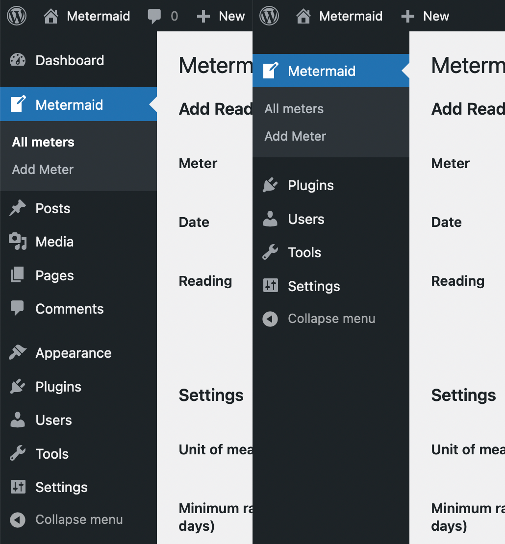Visit site name Metermaid in right admin bar
505x544 pixels.
click(x=351, y=16)
